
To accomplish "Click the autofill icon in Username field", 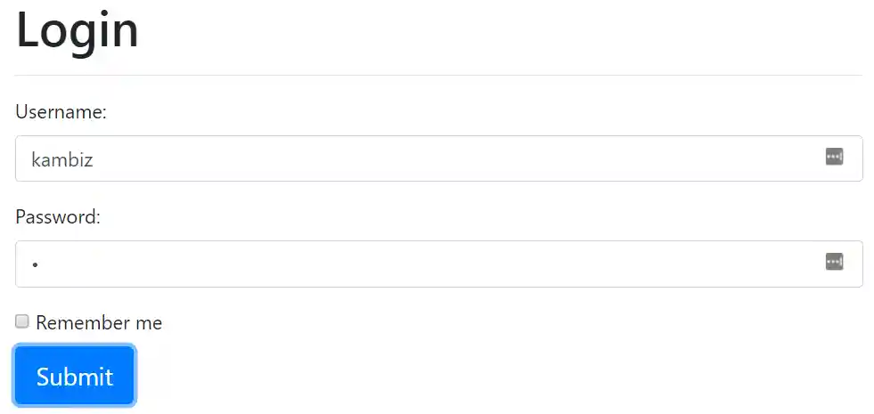I will 834,158.
